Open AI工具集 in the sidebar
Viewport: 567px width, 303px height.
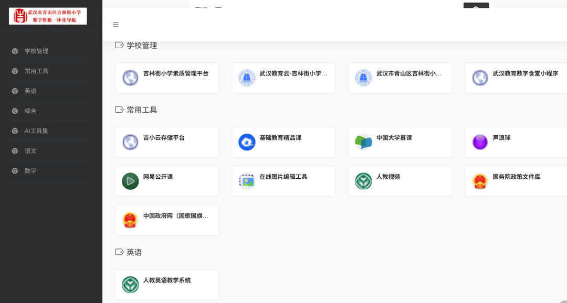tap(36, 131)
